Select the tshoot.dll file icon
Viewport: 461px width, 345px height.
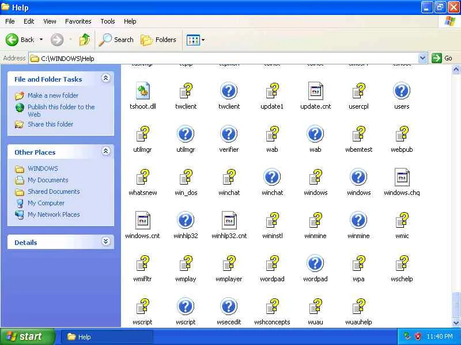coord(142,91)
